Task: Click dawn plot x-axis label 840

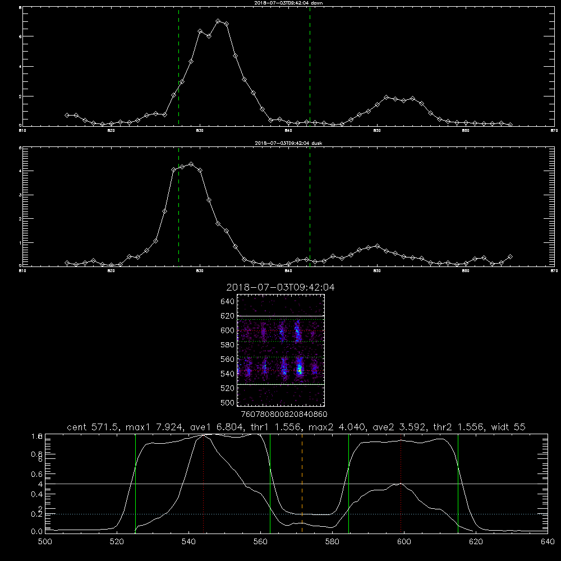Action: [x=288, y=131]
